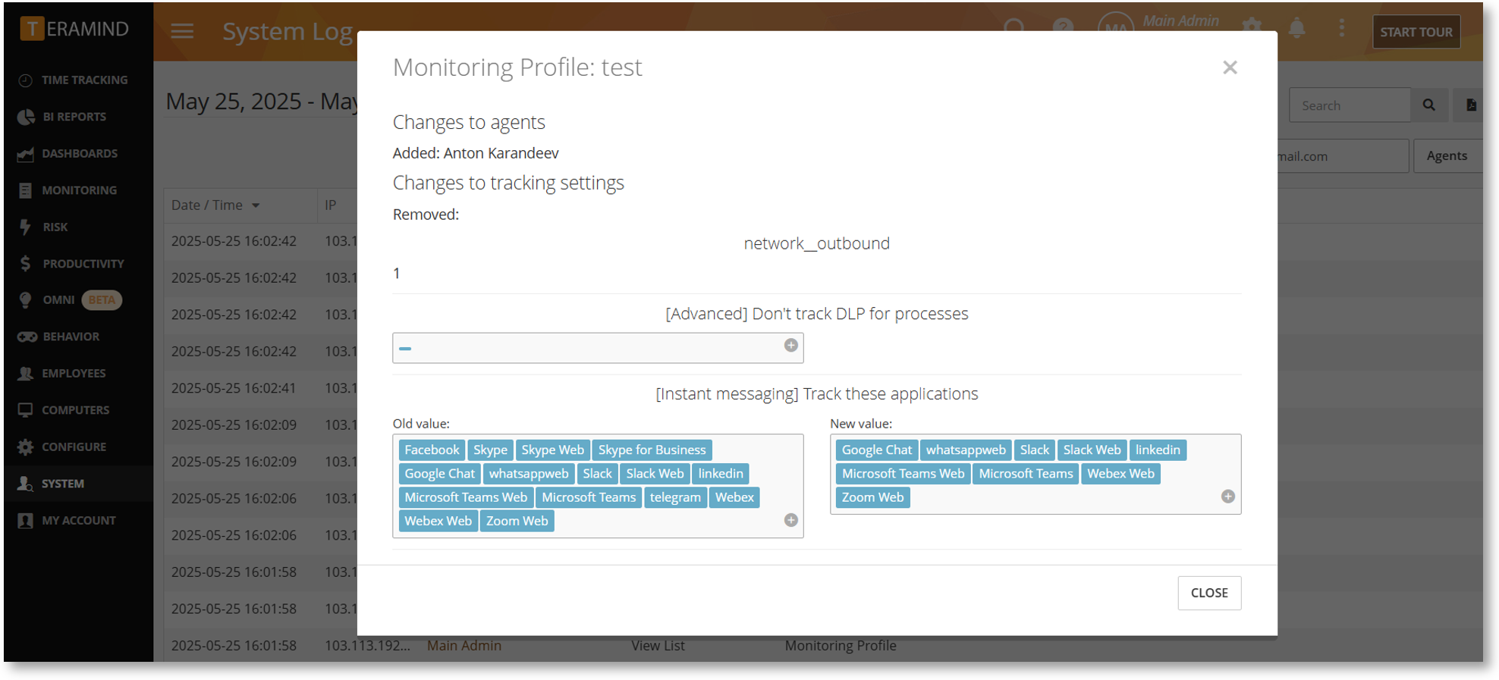The width and height of the screenshot is (1499, 680).
Task: Click the Configure gear icon
Action: pyautogui.click(x=25, y=447)
